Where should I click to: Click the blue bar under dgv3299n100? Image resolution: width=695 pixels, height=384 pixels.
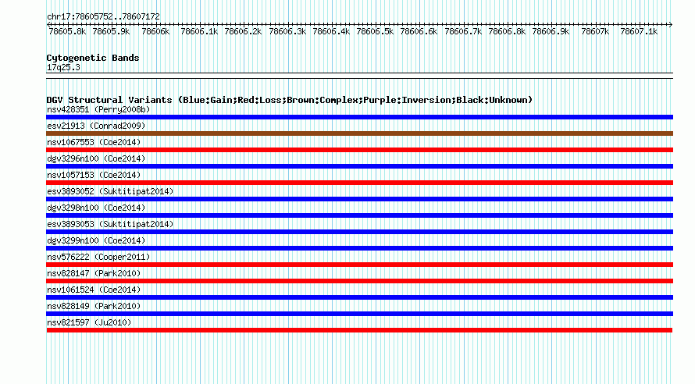tap(359, 248)
